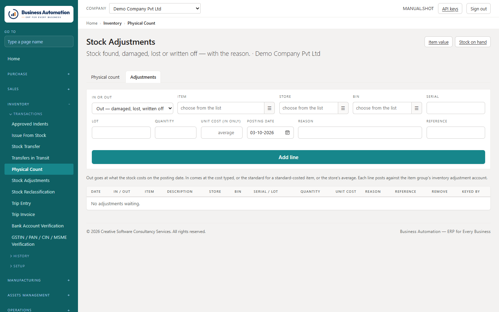Open the Company selector dropdown
499x312 pixels.
[x=155, y=9]
